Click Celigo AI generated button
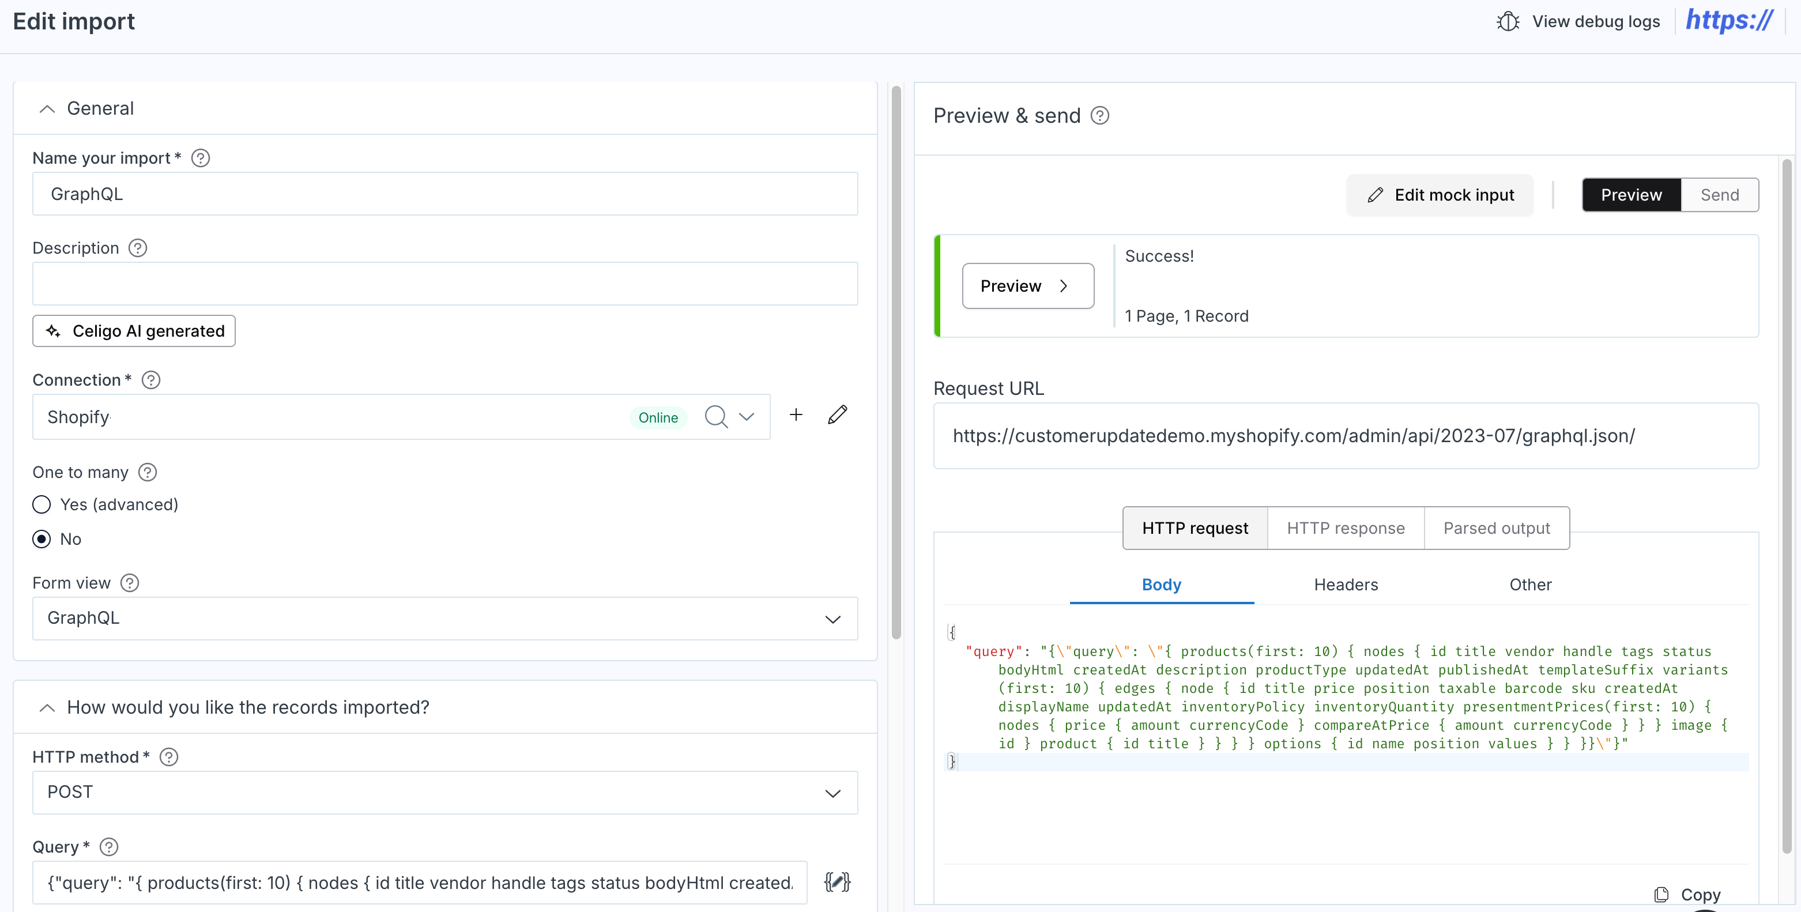 tap(134, 331)
